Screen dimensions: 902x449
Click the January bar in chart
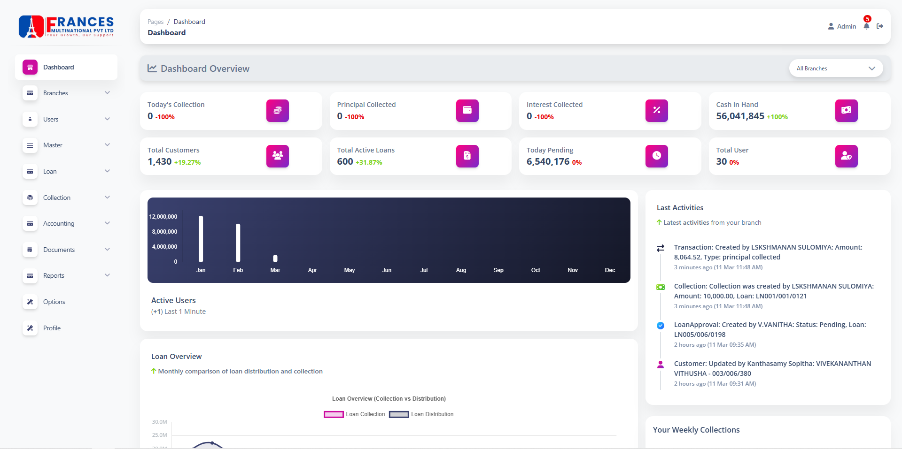click(201, 238)
